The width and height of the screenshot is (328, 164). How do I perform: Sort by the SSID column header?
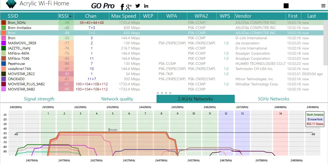tap(29, 16)
